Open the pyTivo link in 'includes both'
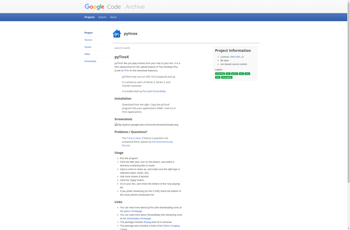This screenshot has width=350, height=230. (x=143, y=91)
